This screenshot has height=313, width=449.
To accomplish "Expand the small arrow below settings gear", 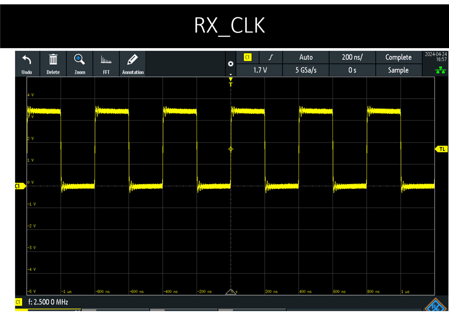I will tap(231, 74).
